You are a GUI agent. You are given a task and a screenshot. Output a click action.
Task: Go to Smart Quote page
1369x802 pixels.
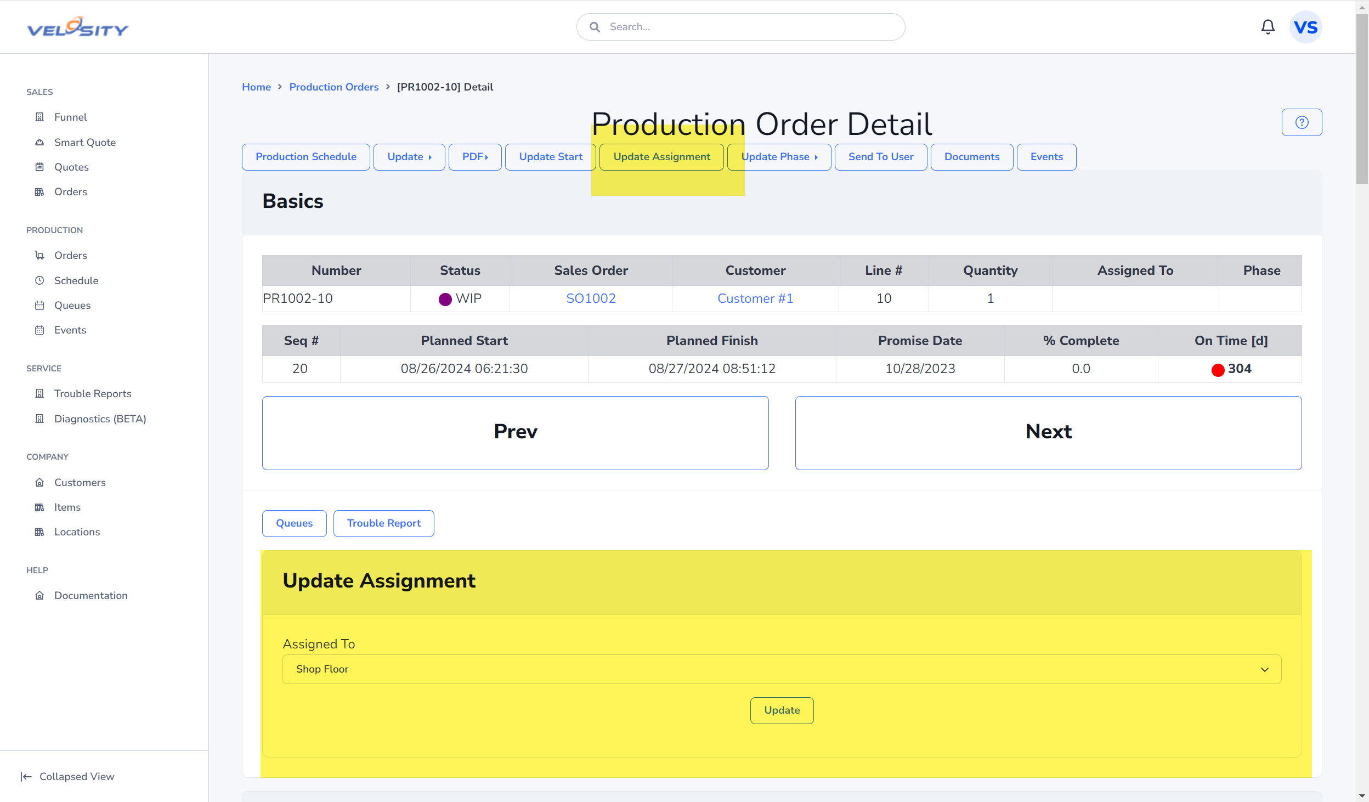pos(85,142)
